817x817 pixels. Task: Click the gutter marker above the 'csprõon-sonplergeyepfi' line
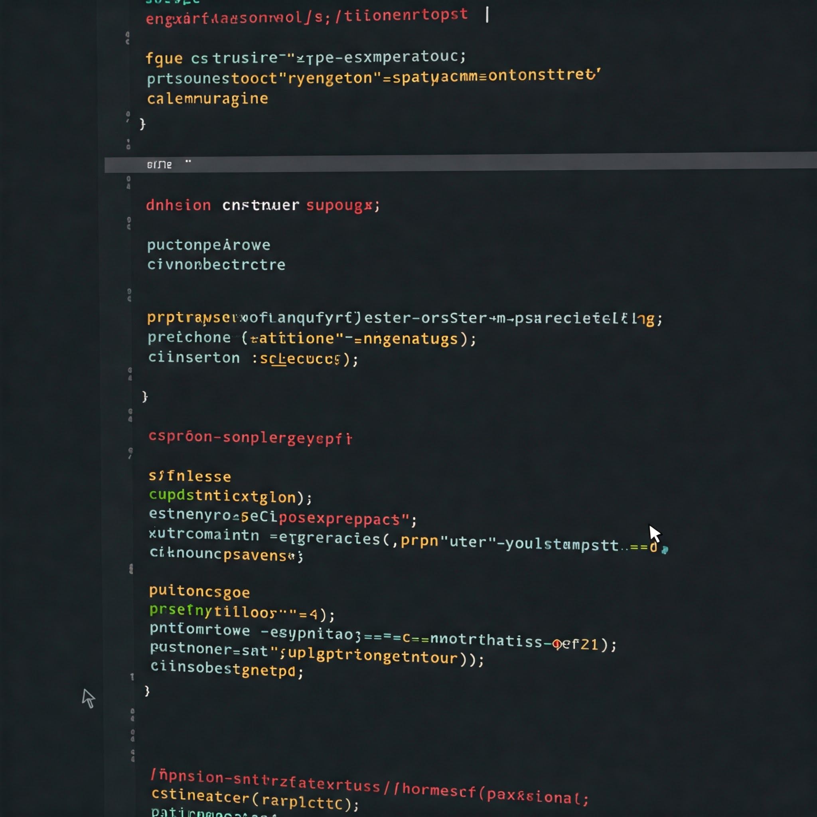tap(130, 415)
